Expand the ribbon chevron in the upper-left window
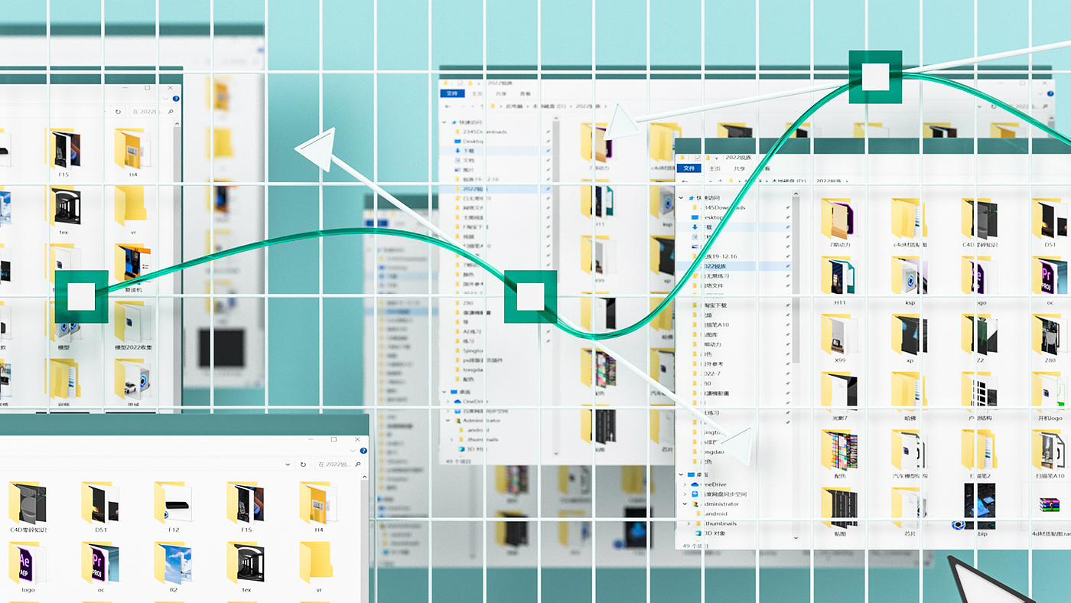The image size is (1071, 603). click(x=167, y=99)
